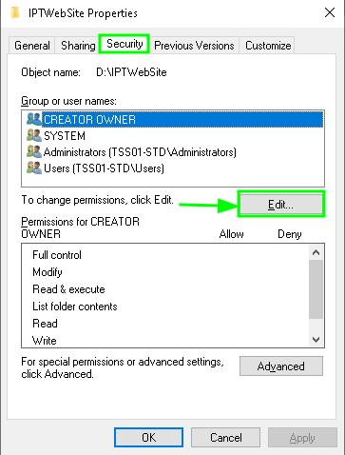The height and width of the screenshot is (455, 345).
Task: Open the Previous Versions tab
Action: click(x=194, y=46)
